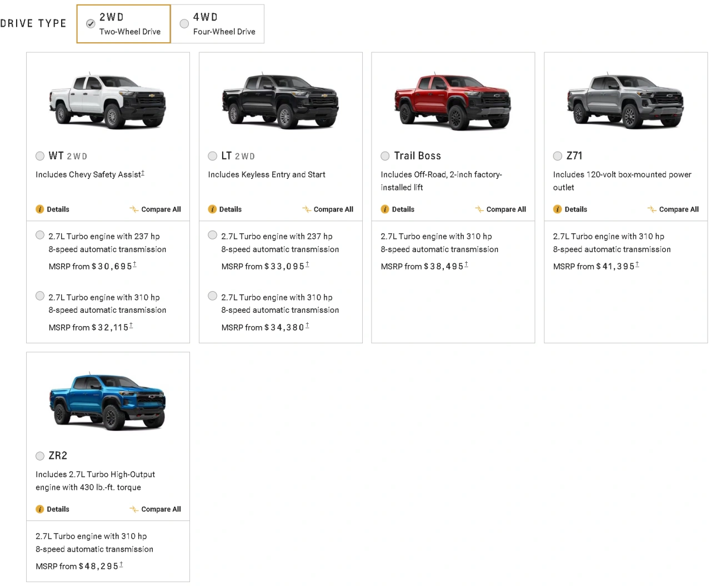The image size is (711, 586).
Task: Open Compare All link on ZR2 card
Action: [161, 509]
